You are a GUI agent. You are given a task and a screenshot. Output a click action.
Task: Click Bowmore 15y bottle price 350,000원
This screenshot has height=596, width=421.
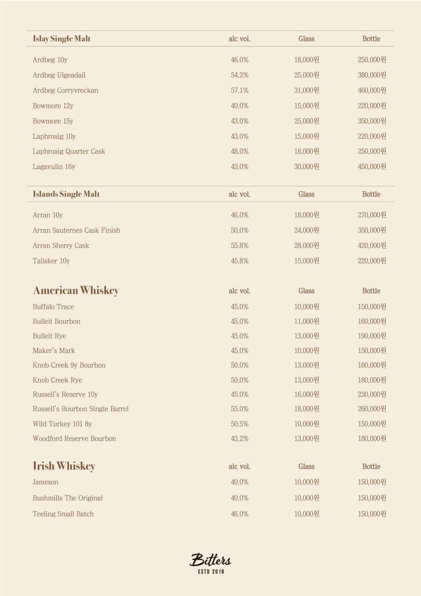(372, 121)
